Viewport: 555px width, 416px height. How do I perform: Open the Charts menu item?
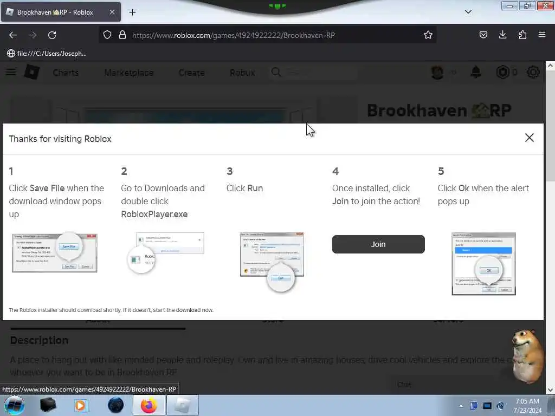pos(66,73)
